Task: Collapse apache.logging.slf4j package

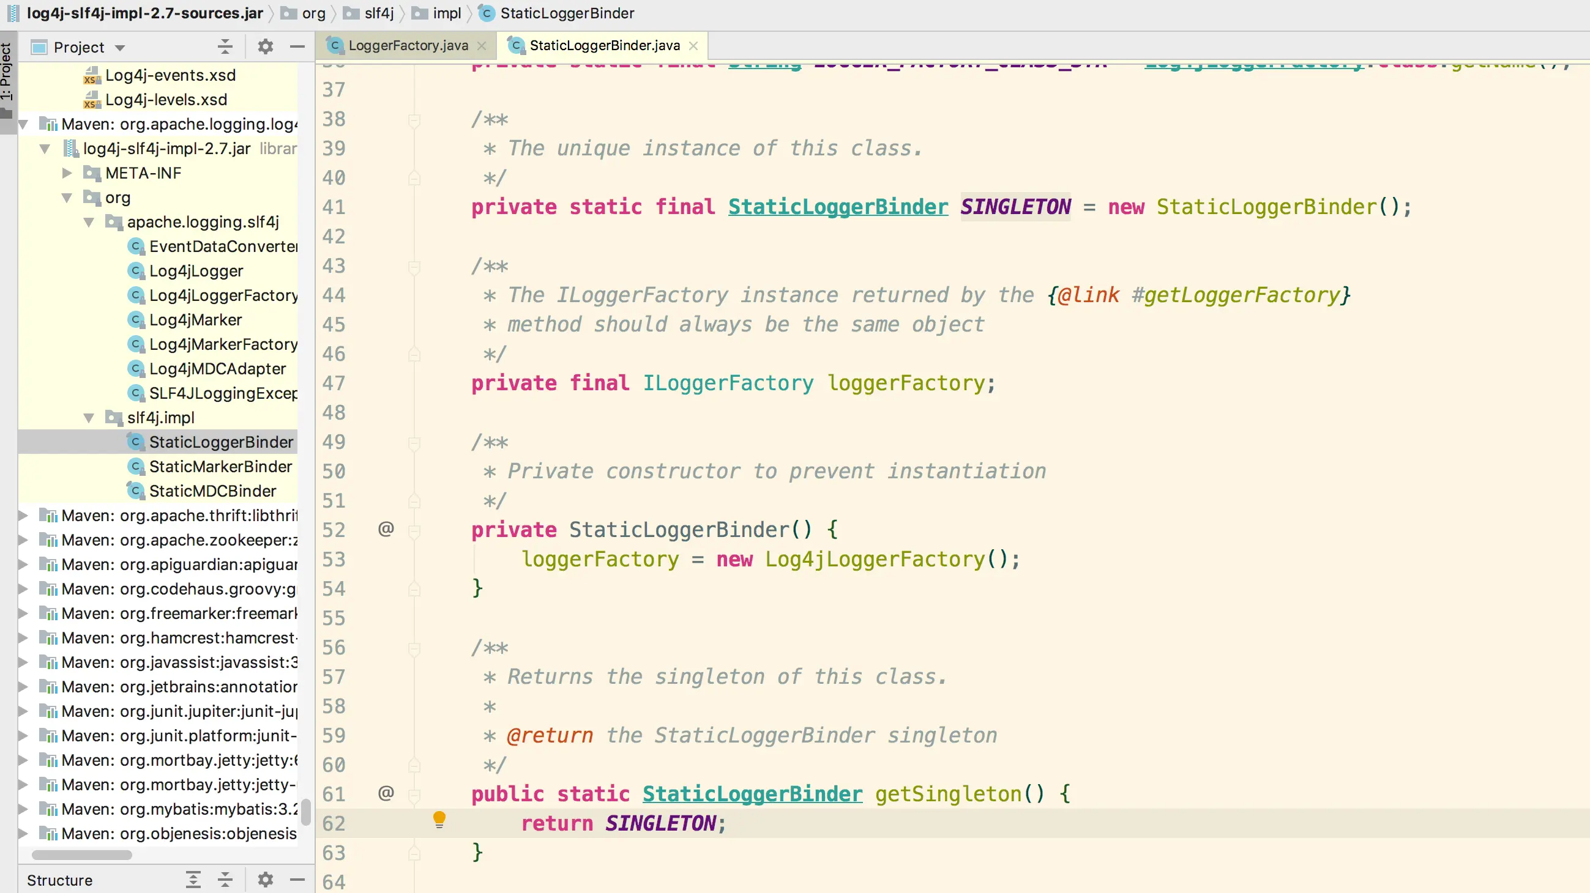Action: point(89,223)
